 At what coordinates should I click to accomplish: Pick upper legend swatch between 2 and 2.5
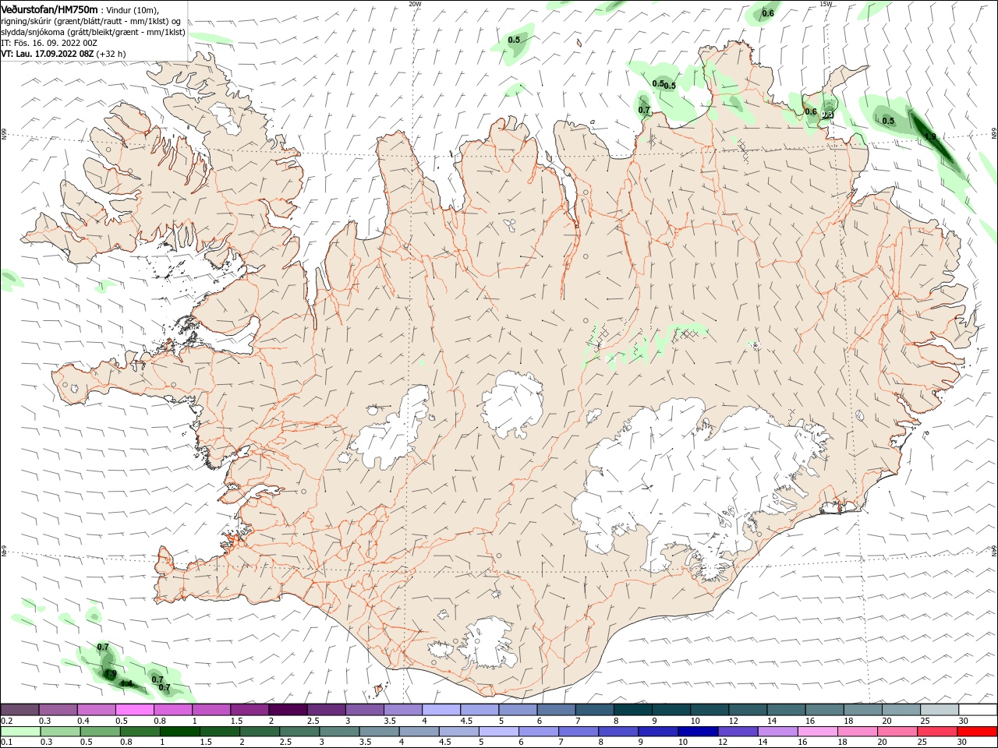pos(287,710)
